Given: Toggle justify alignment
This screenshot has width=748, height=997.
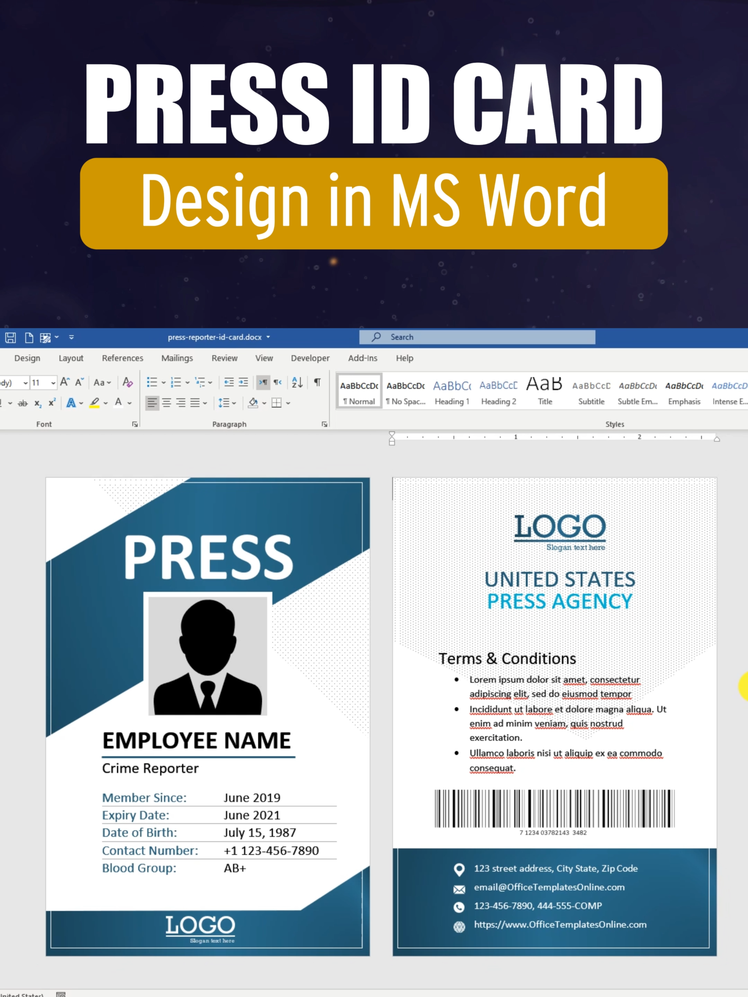Looking at the screenshot, I should click(x=195, y=403).
